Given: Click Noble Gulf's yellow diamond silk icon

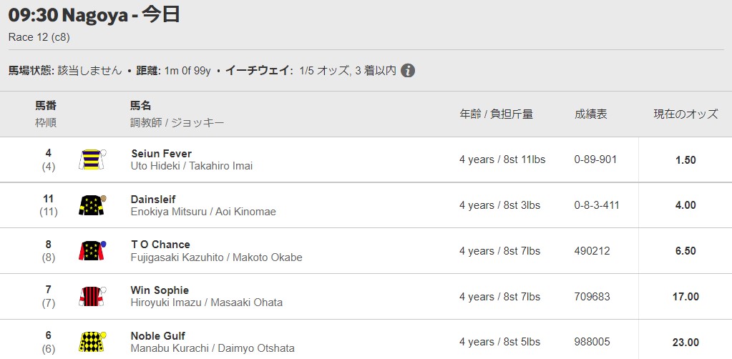Looking at the screenshot, I should [92, 342].
